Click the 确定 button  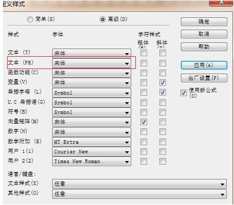[x=204, y=22]
